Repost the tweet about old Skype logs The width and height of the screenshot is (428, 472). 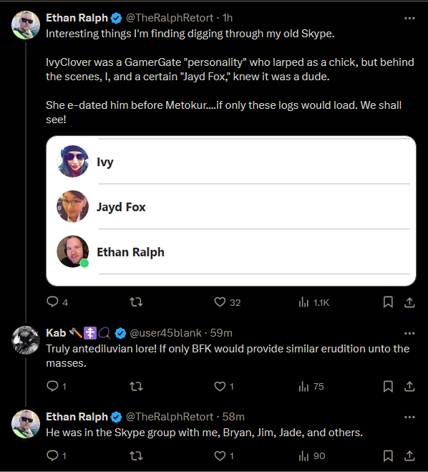click(x=136, y=302)
